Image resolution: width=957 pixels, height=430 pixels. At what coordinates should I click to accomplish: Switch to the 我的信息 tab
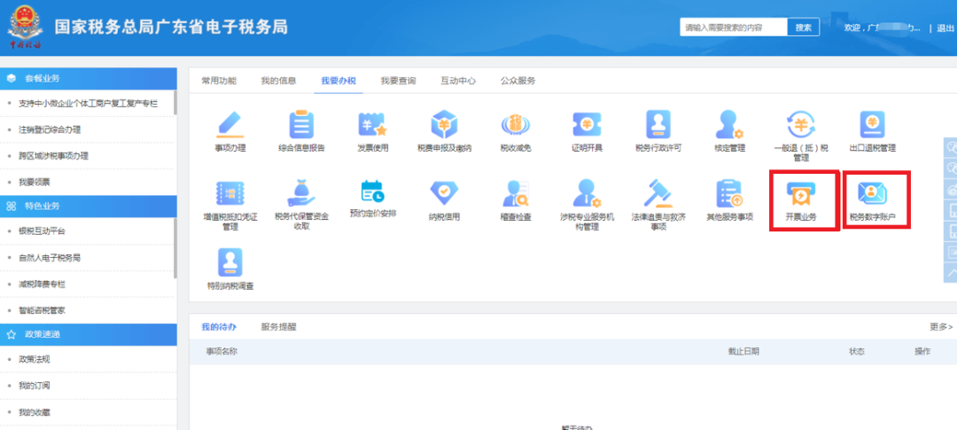click(279, 81)
